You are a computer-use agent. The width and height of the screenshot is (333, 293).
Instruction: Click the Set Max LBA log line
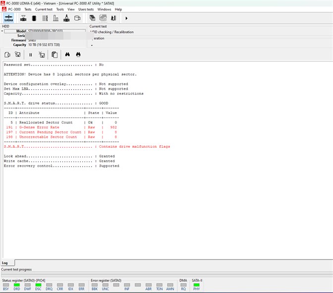click(66, 89)
